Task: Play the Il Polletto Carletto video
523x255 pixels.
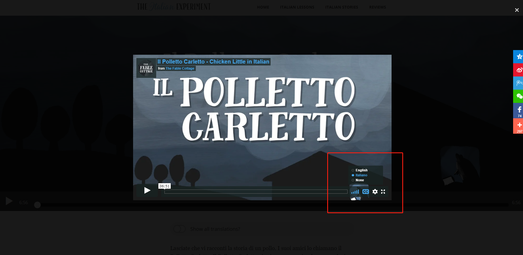Action: click(147, 190)
